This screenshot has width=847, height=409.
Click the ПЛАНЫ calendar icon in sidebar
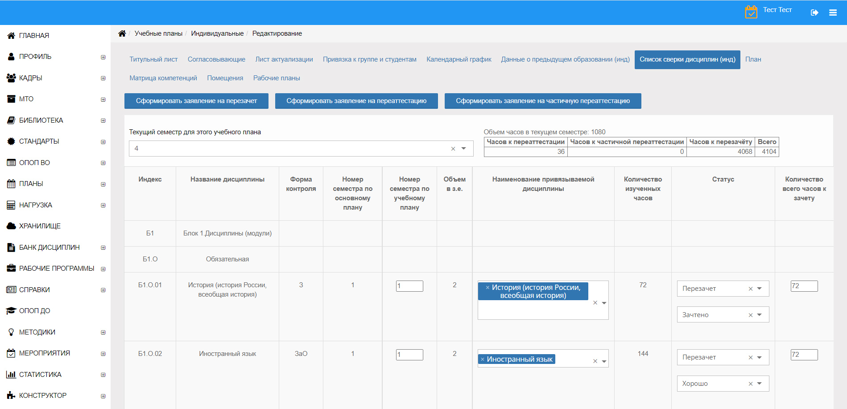coord(11,184)
